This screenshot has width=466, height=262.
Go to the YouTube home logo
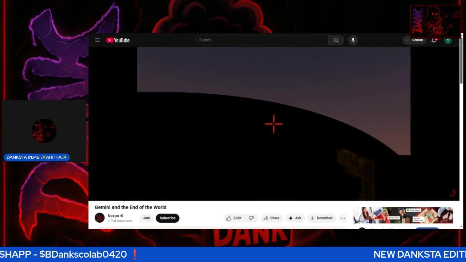[118, 40]
